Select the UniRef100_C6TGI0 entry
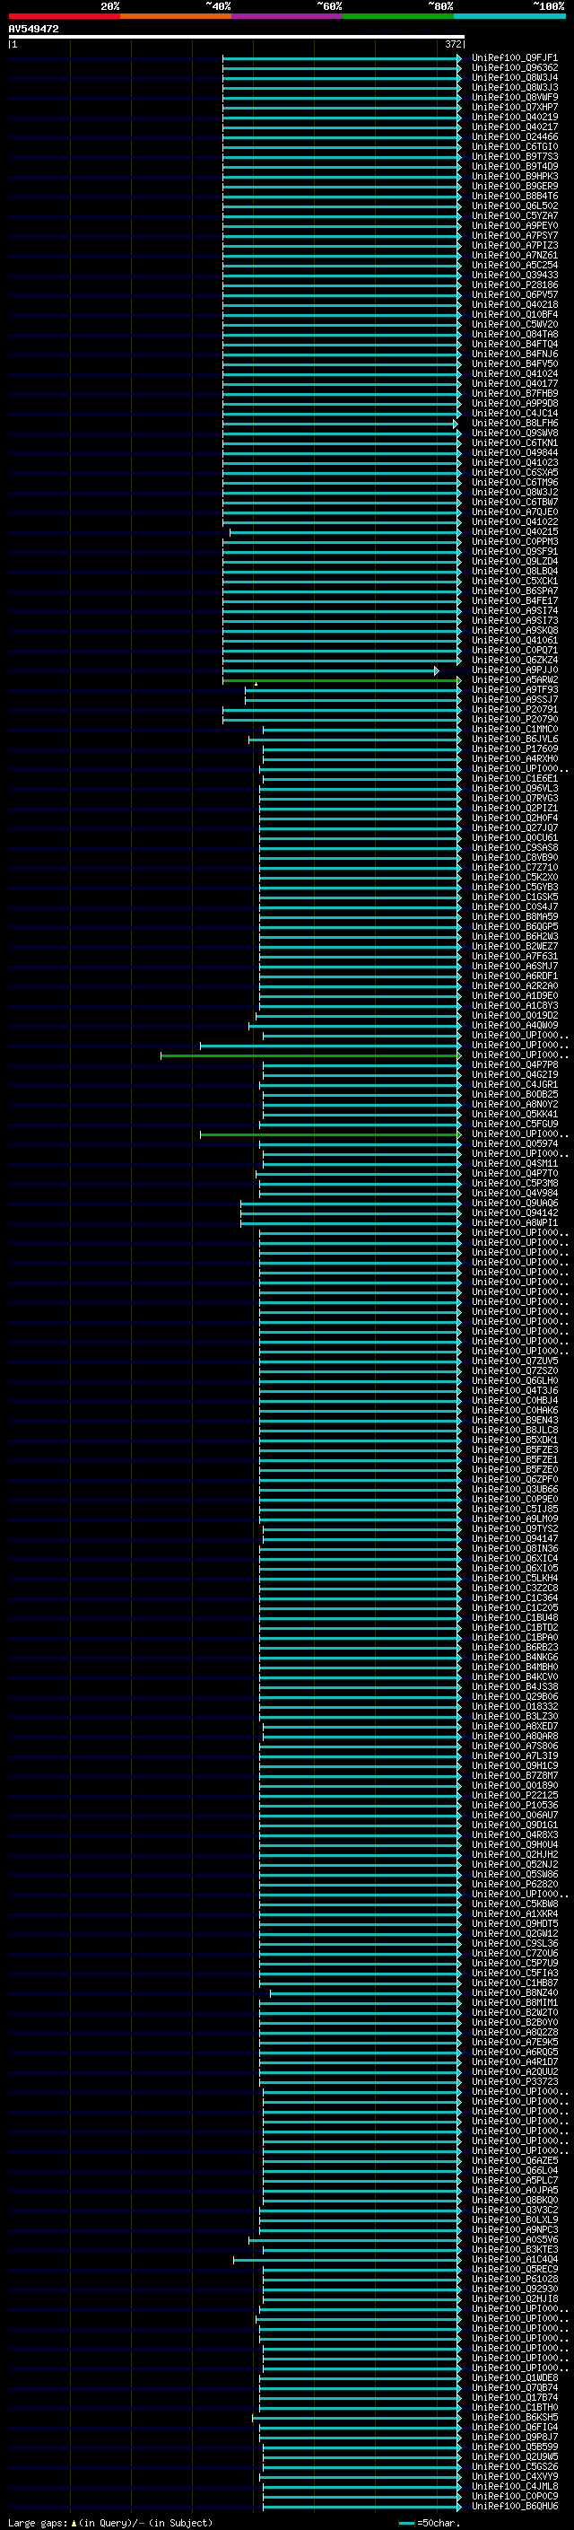Screen dimensions: 574x2530 pyautogui.click(x=514, y=146)
